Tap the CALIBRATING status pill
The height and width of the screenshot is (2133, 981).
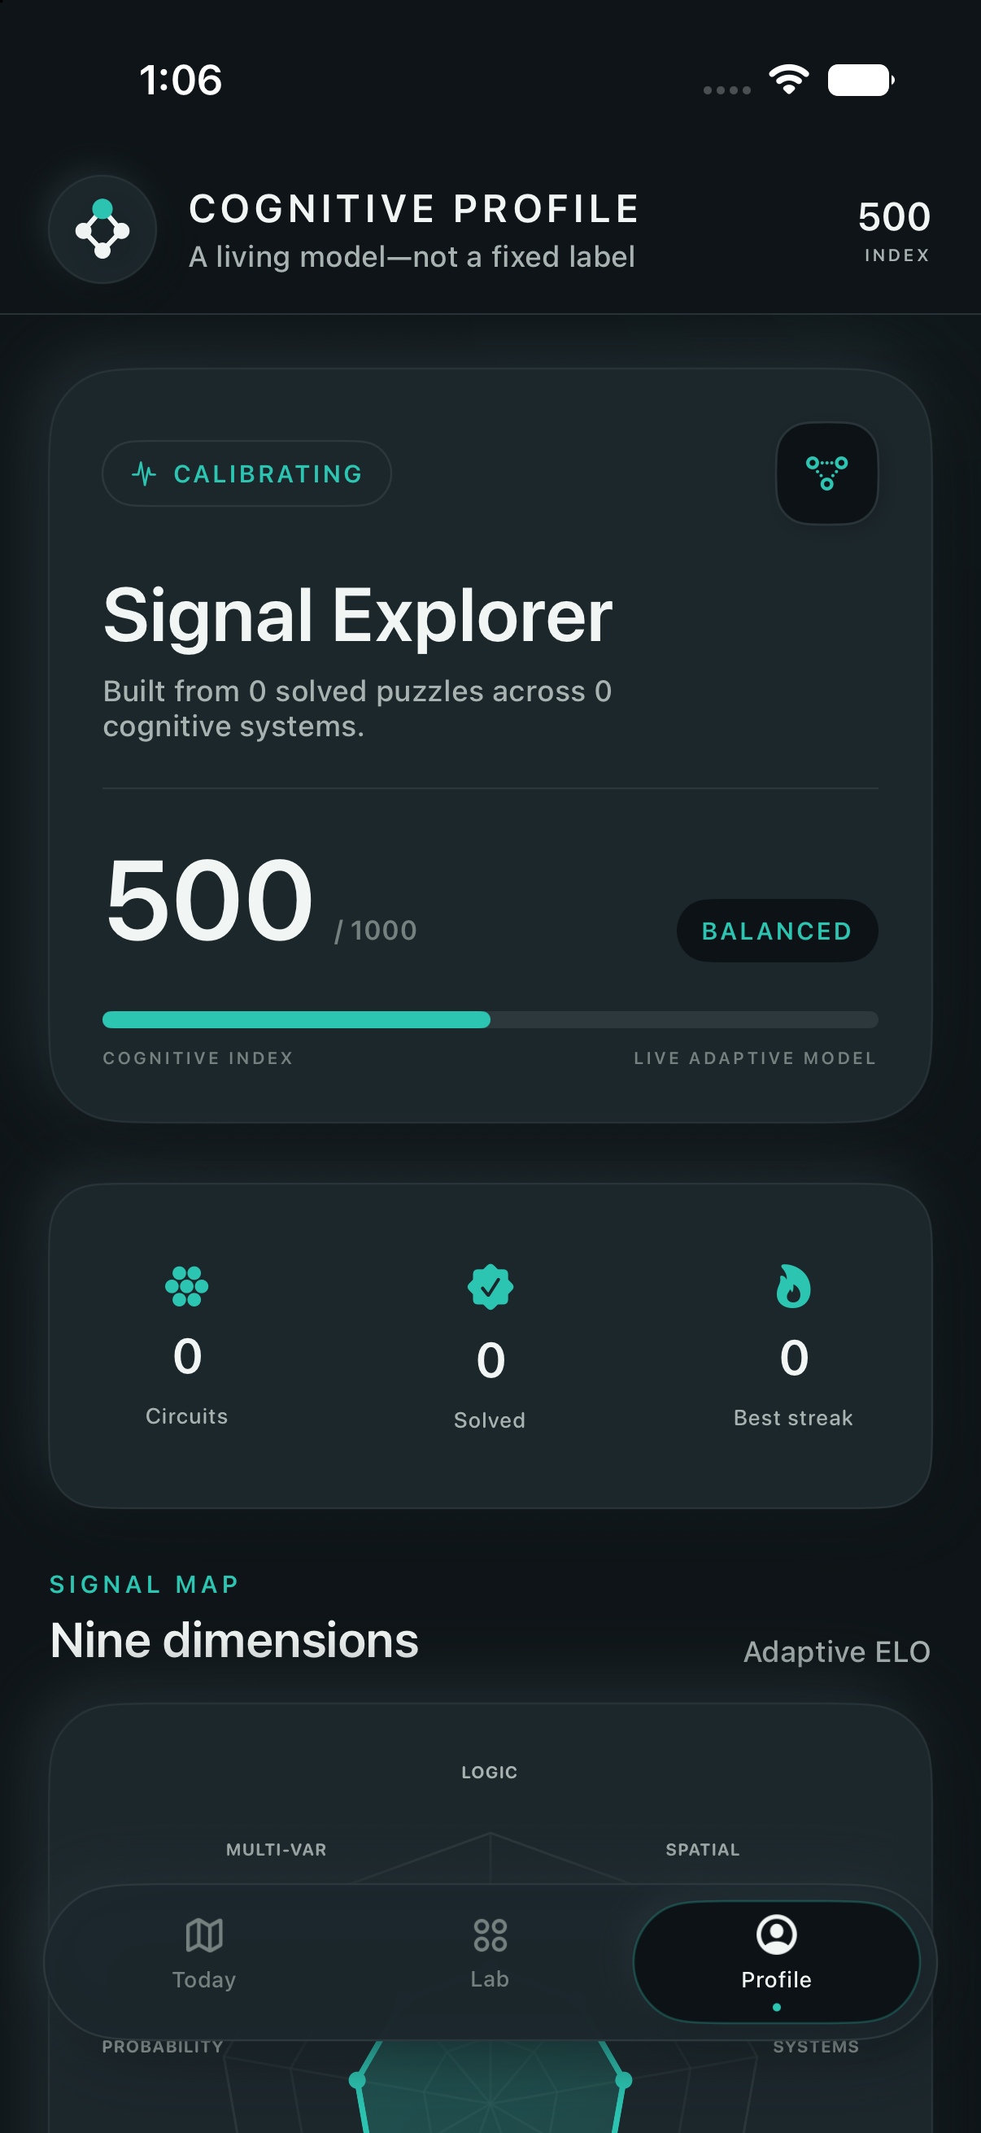click(x=246, y=473)
